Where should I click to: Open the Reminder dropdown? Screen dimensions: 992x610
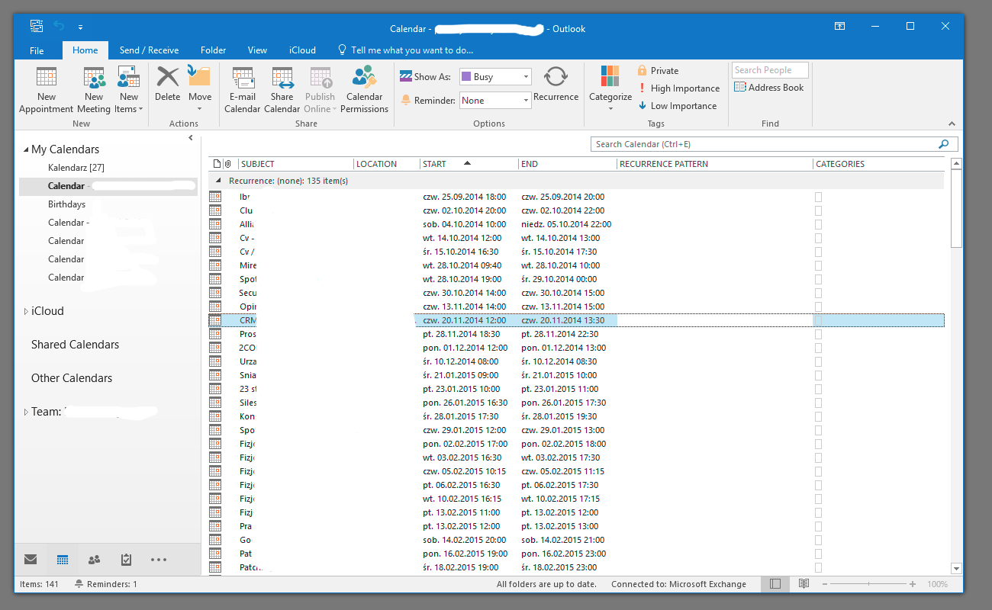tap(526, 101)
